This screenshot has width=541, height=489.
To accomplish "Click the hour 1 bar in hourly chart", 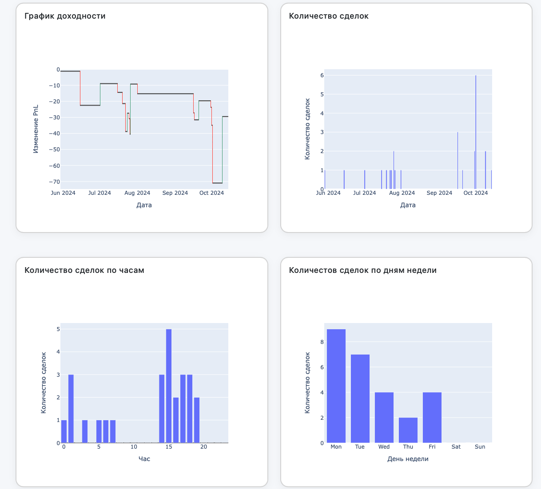I will point(71,409).
